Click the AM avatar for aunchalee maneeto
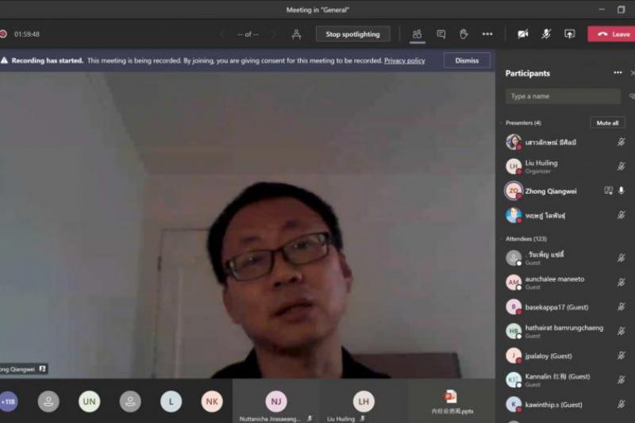 [514, 283]
